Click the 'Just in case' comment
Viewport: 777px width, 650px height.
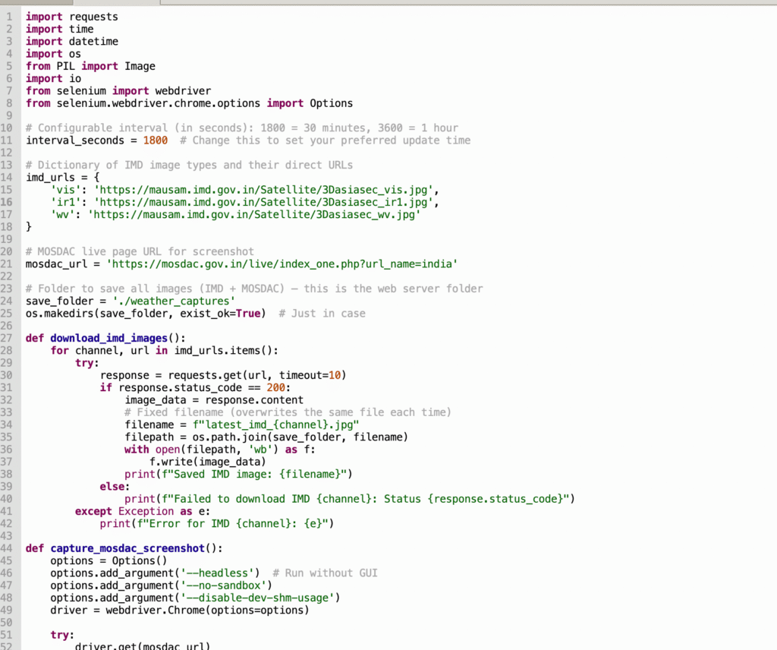coord(322,314)
